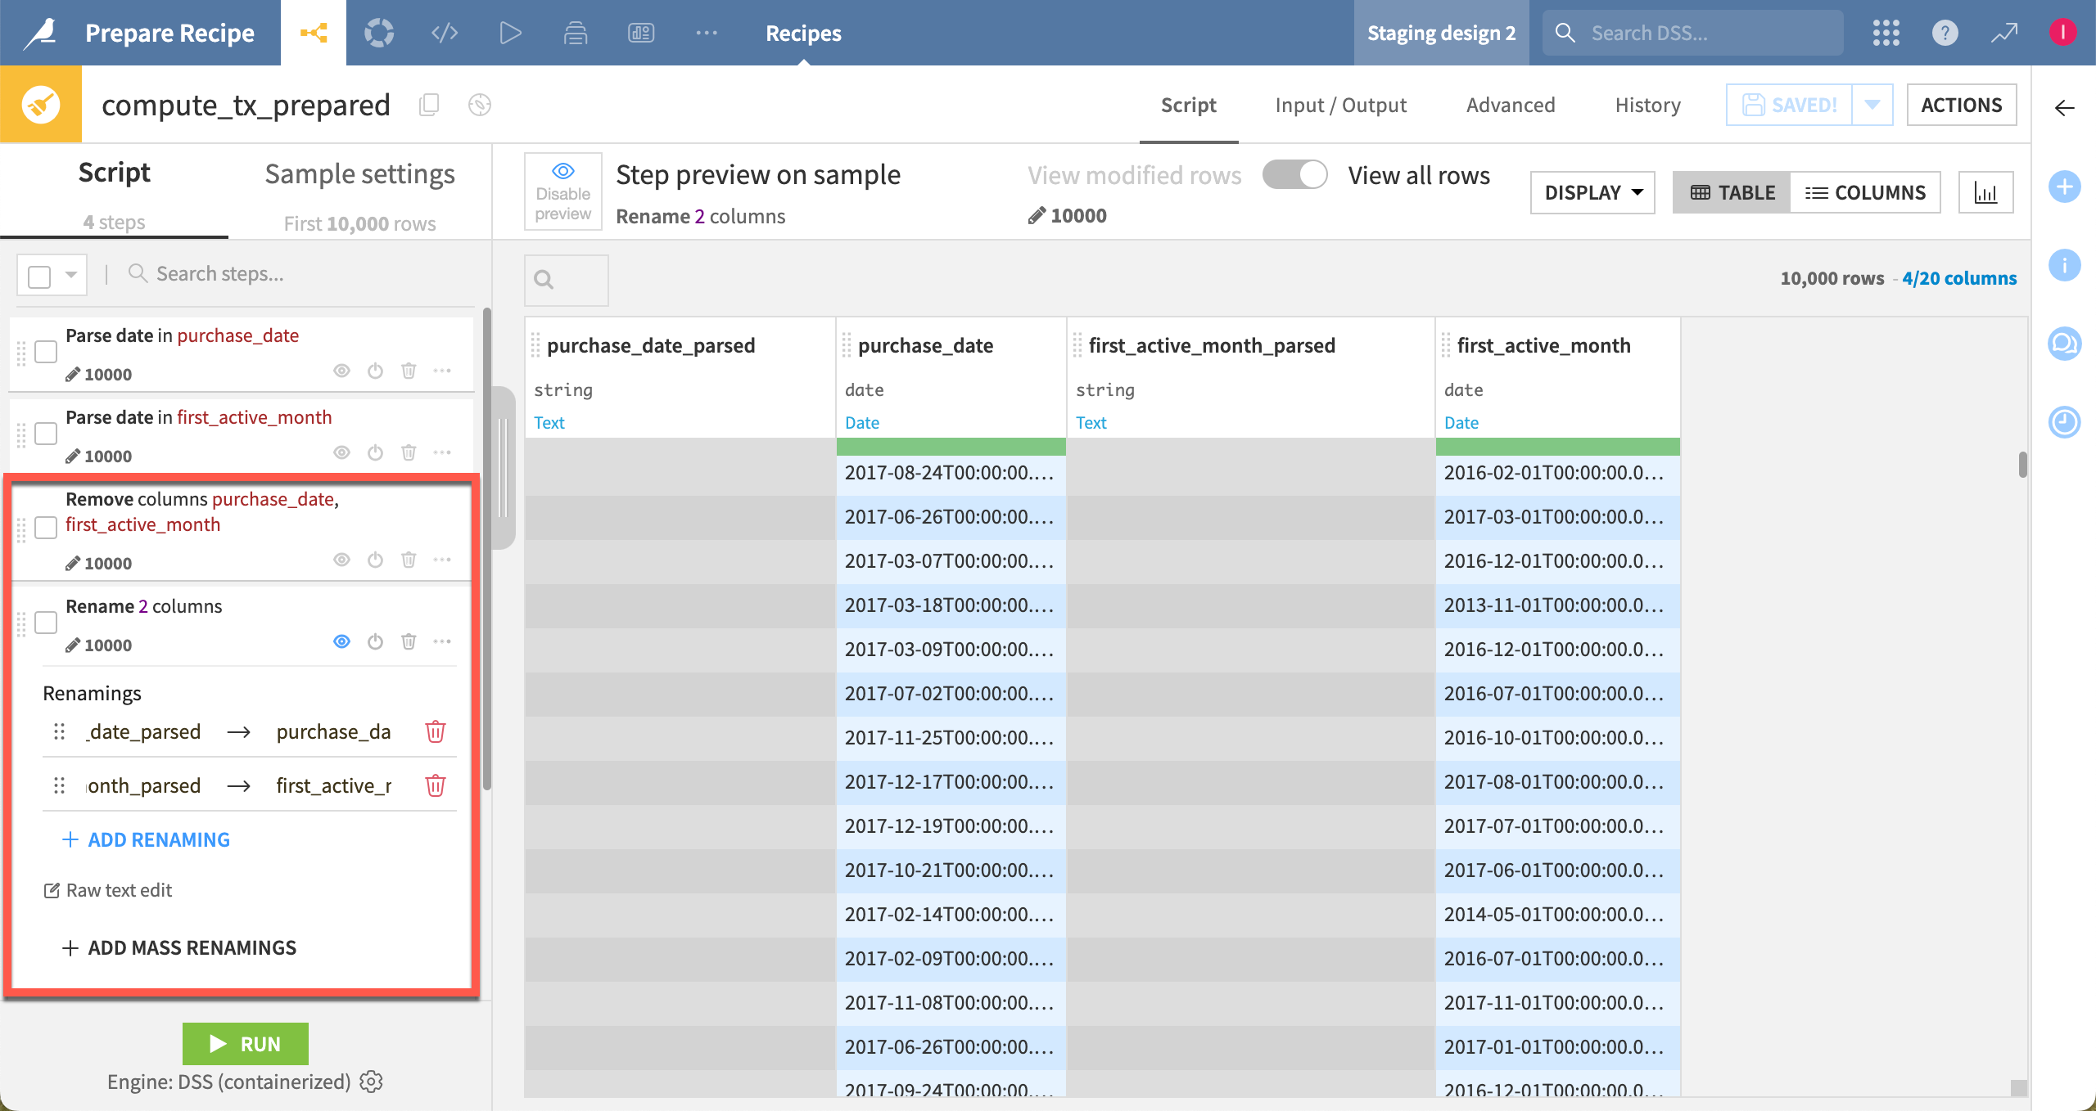Switch to the History tab
The height and width of the screenshot is (1111, 2096).
(1647, 106)
